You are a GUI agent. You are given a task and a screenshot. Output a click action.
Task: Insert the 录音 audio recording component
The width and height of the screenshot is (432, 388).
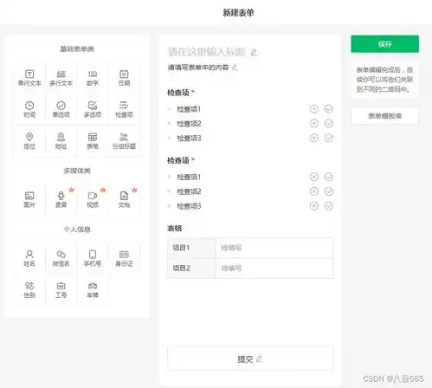tap(61, 200)
